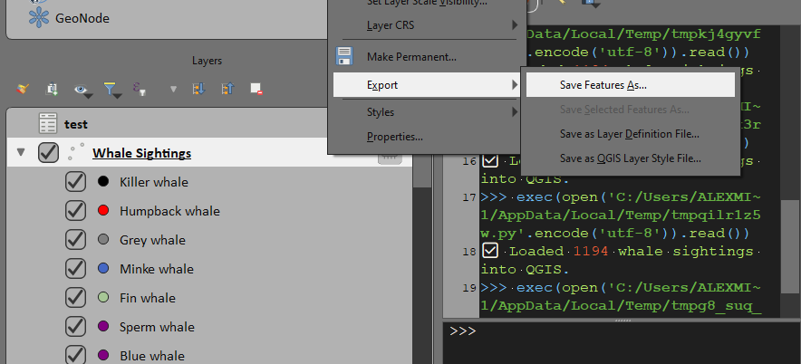This screenshot has width=801, height=364.
Task: Click the Sperm whale label
Action: click(157, 327)
